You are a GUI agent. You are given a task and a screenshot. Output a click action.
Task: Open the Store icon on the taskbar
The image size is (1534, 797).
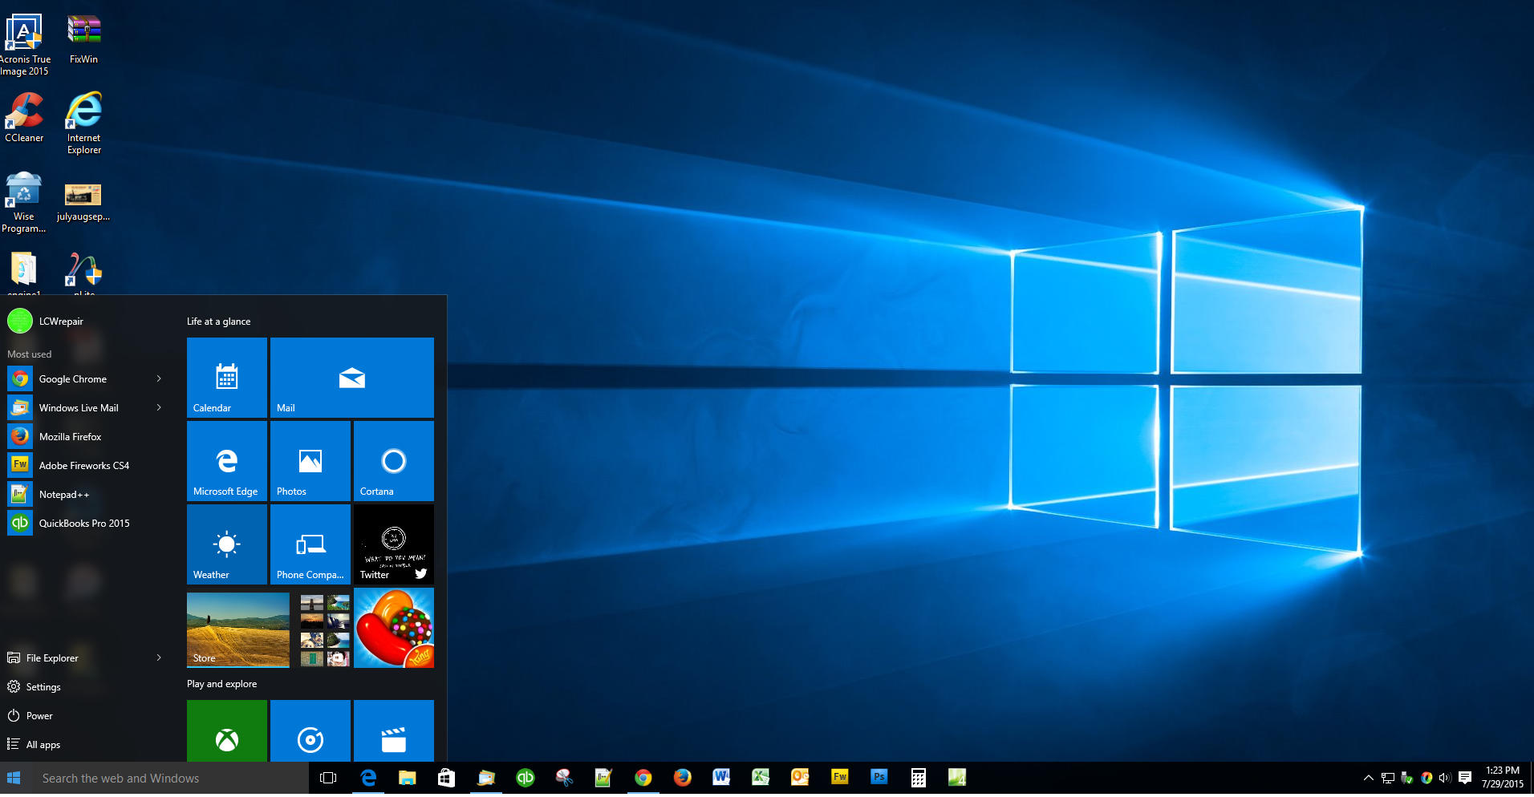447,778
